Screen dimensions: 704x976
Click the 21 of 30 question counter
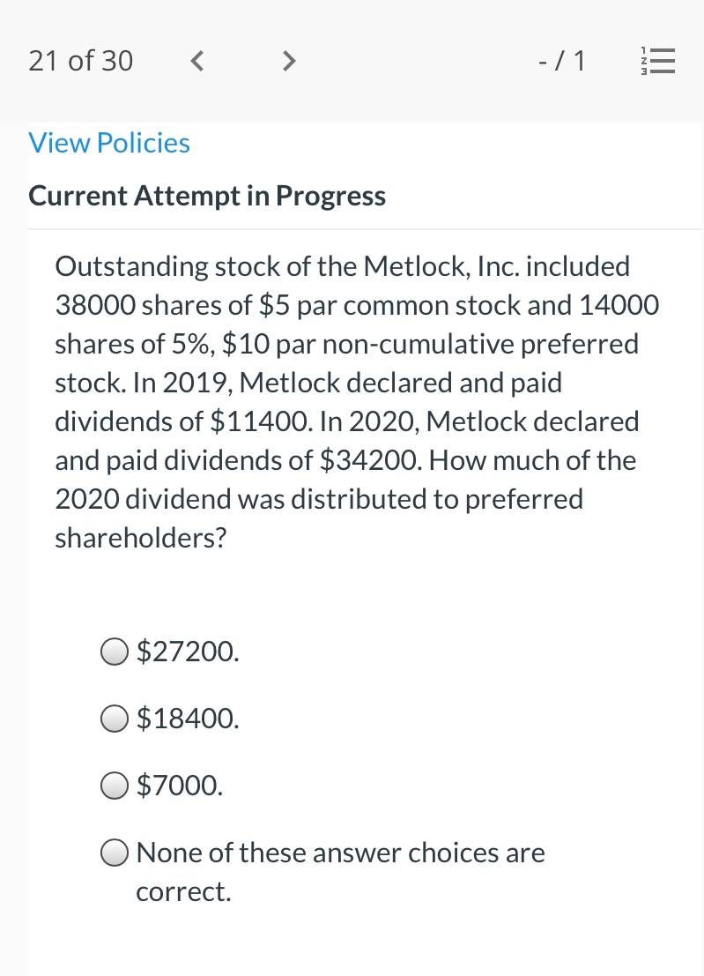point(81,61)
